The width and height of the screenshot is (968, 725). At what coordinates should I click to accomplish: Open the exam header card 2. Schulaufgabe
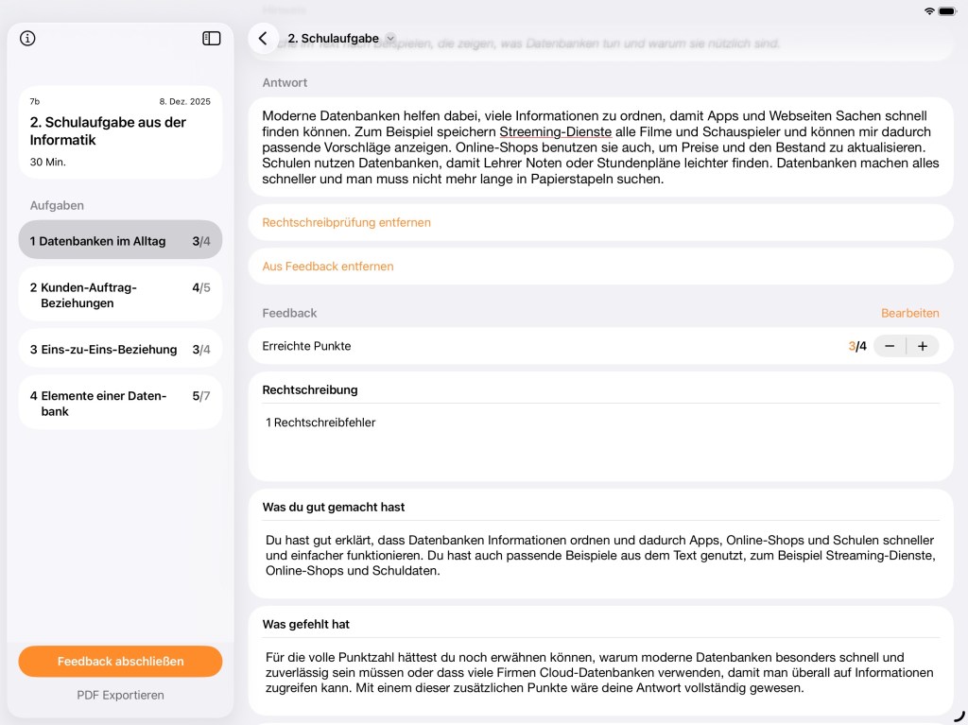pyautogui.click(x=120, y=132)
